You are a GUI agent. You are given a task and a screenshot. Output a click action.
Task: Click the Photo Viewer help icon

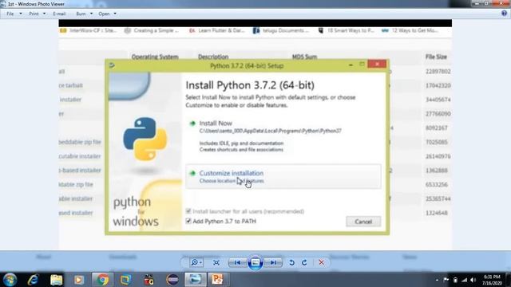coord(504,14)
